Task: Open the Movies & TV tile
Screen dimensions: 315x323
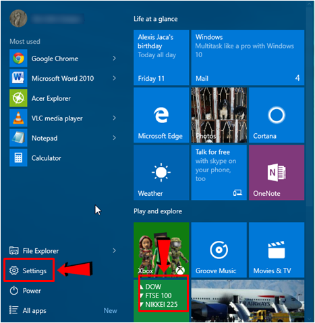Action: tap(277, 250)
